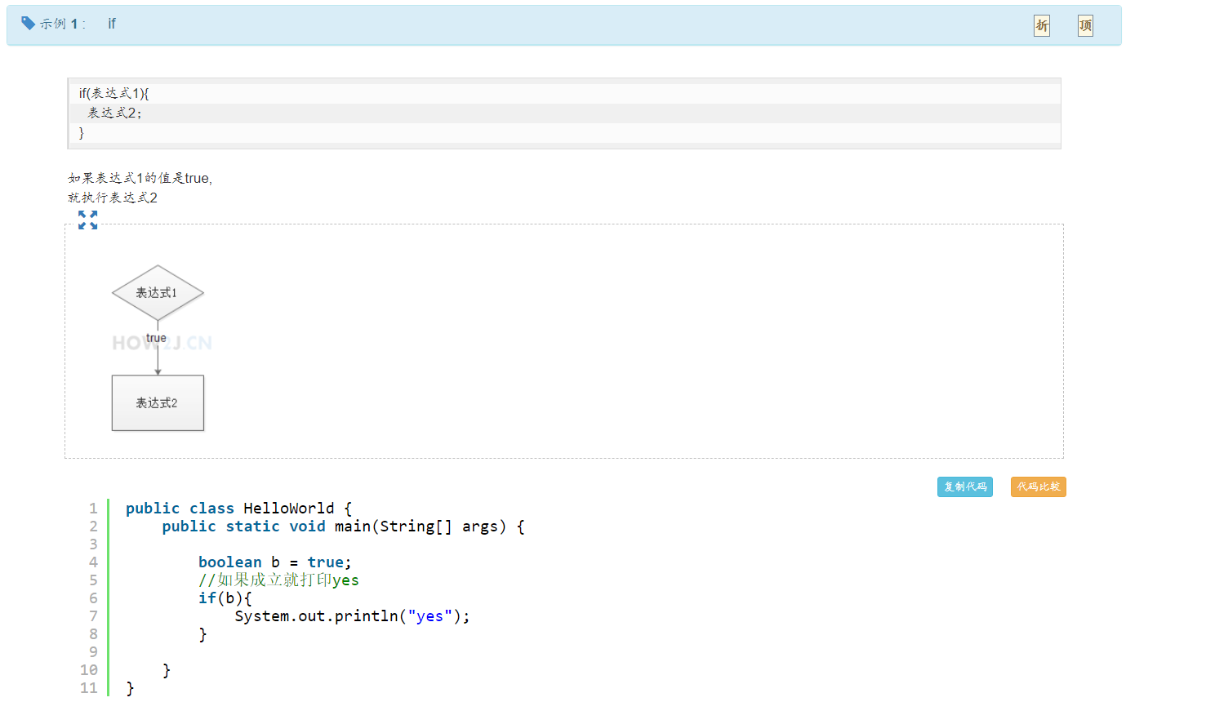
Task: Click the comment '//如果成立就打印yes'
Action: [278, 580]
